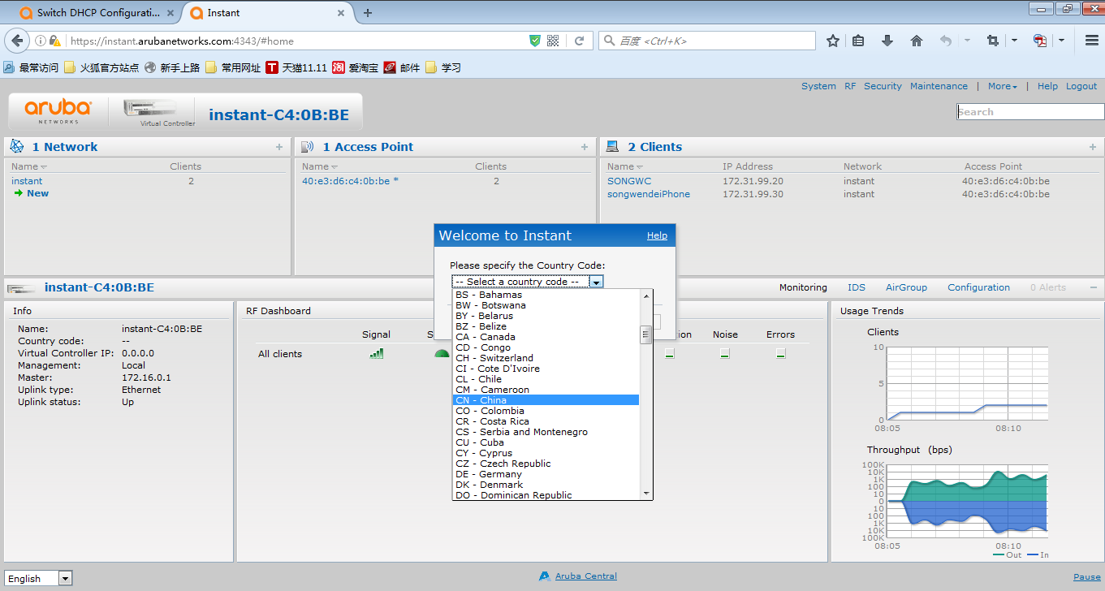Click the Signal bars icon for All clients
The image size is (1105, 591).
376,353
